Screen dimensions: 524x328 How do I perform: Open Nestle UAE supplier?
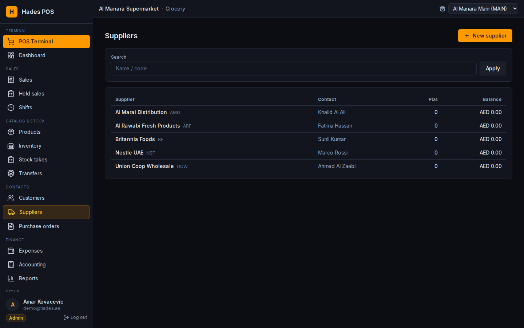coord(129,153)
